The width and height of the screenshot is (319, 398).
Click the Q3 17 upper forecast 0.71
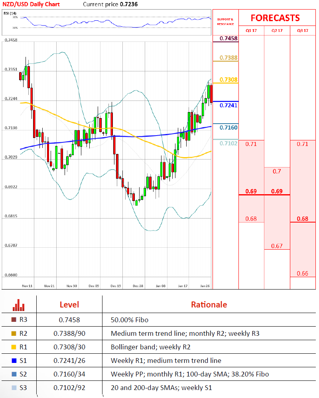(303, 144)
